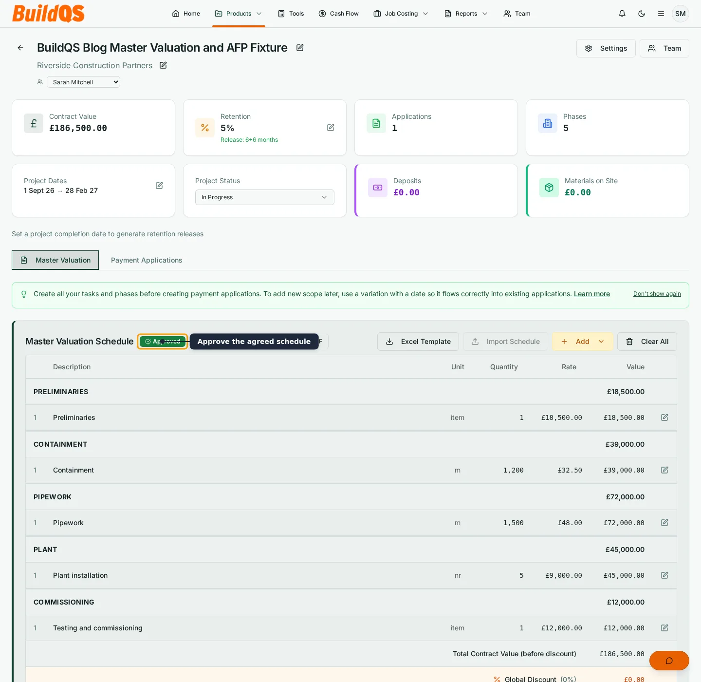This screenshot has width=701, height=682.
Task: Click the Deposits banknote icon
Action: pyautogui.click(x=378, y=188)
